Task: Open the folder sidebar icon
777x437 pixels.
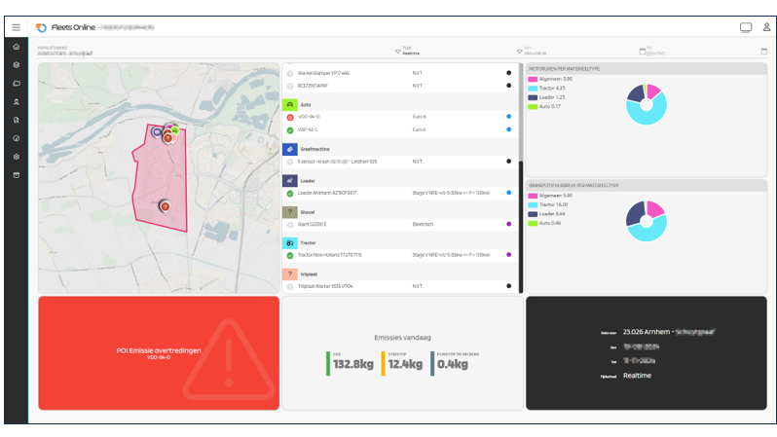Action: point(17,84)
